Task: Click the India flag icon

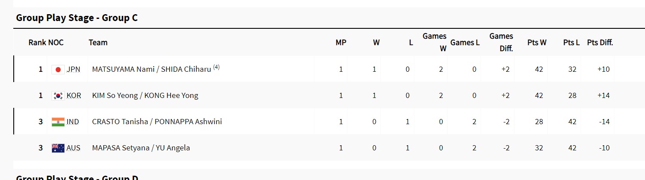Action: [x=58, y=122]
